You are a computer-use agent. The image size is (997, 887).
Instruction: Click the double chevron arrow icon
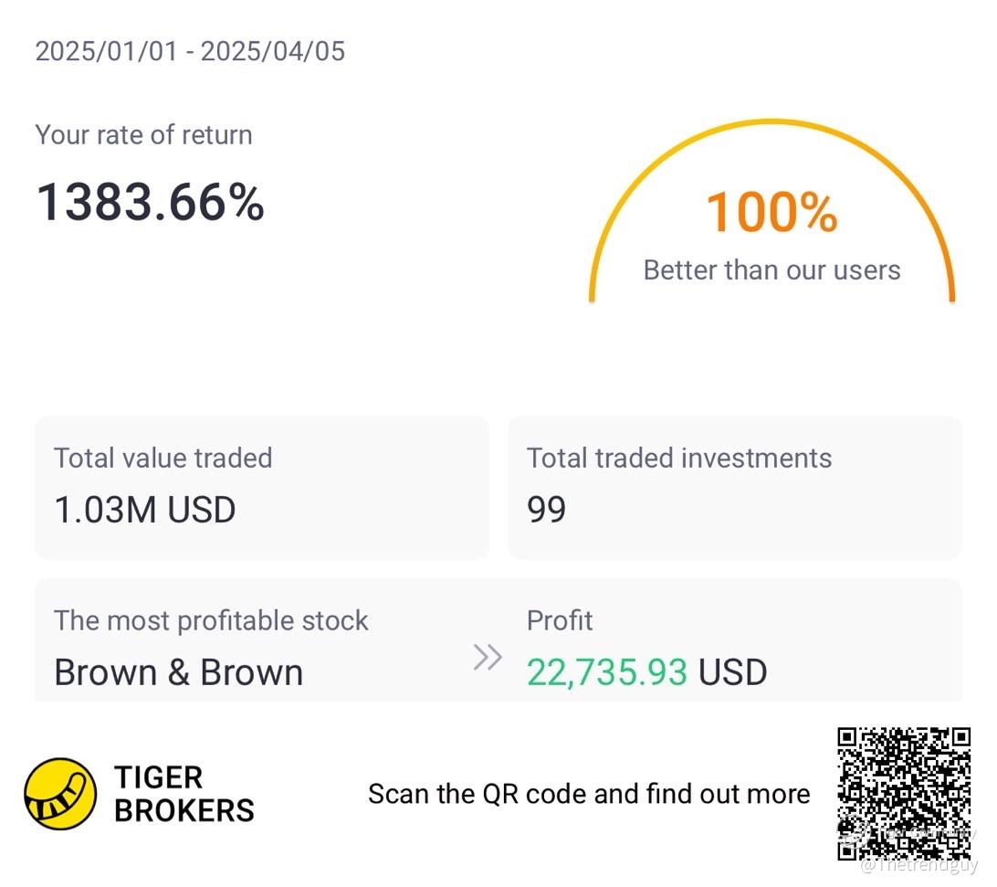tap(488, 658)
